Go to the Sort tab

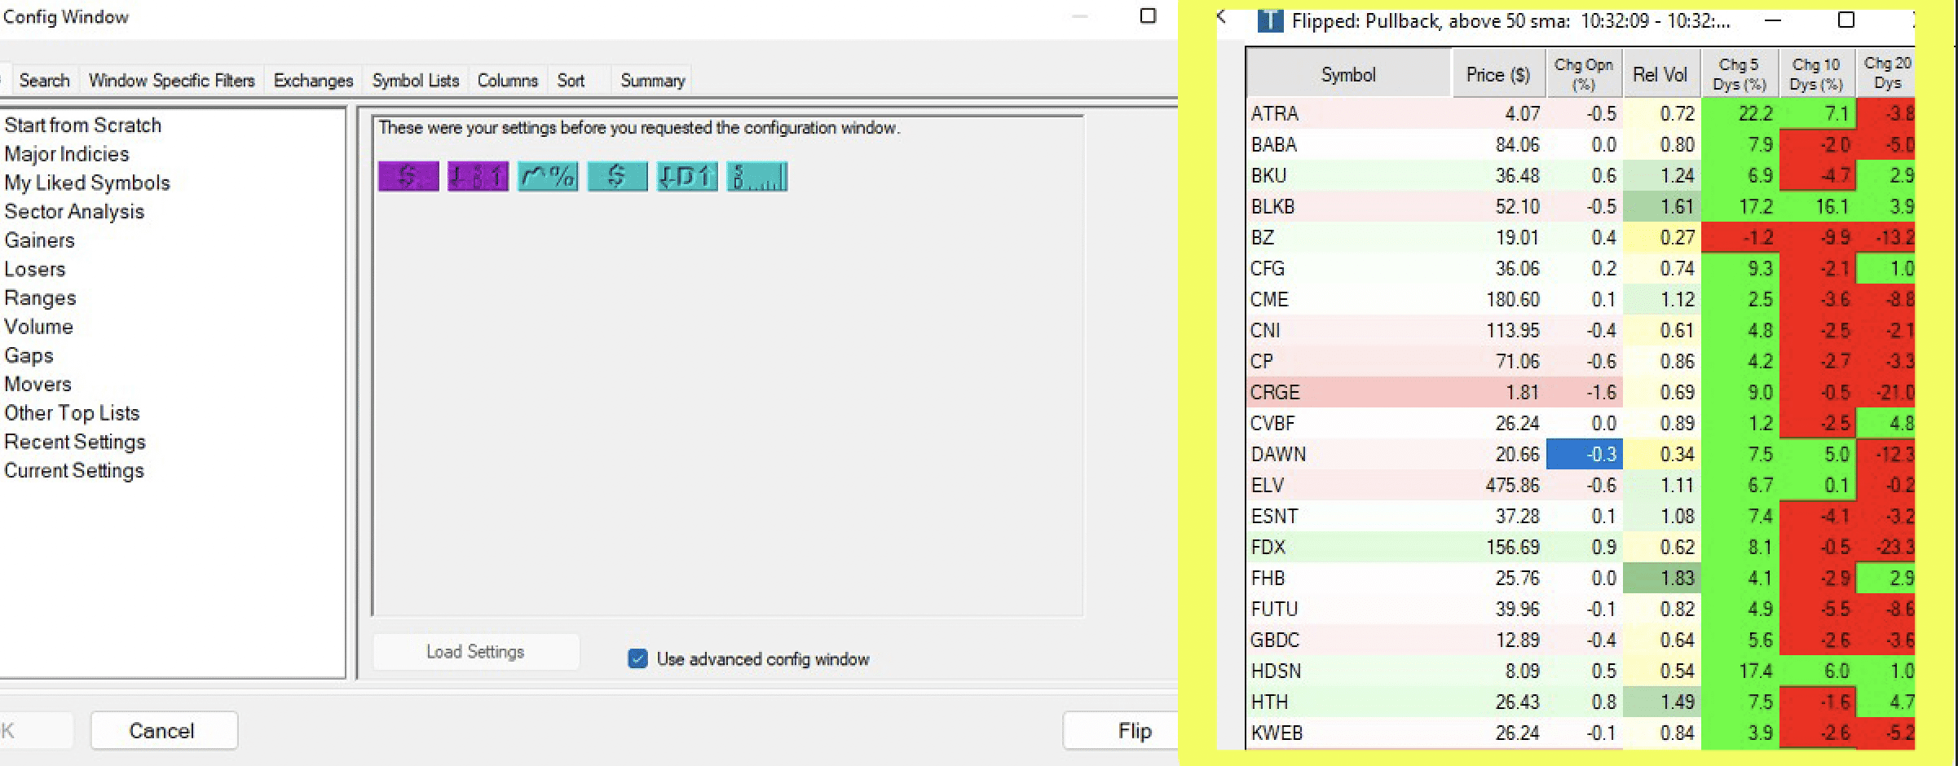click(x=571, y=81)
